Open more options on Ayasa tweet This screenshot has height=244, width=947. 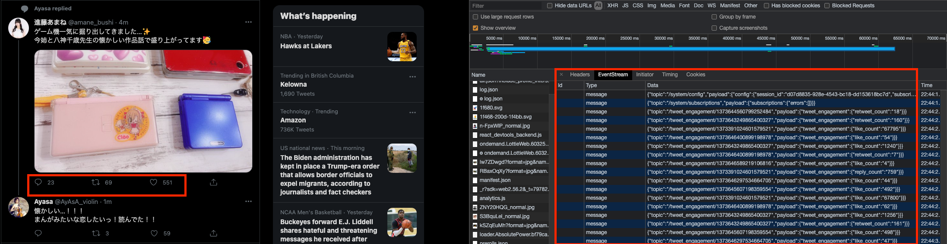pos(248,201)
